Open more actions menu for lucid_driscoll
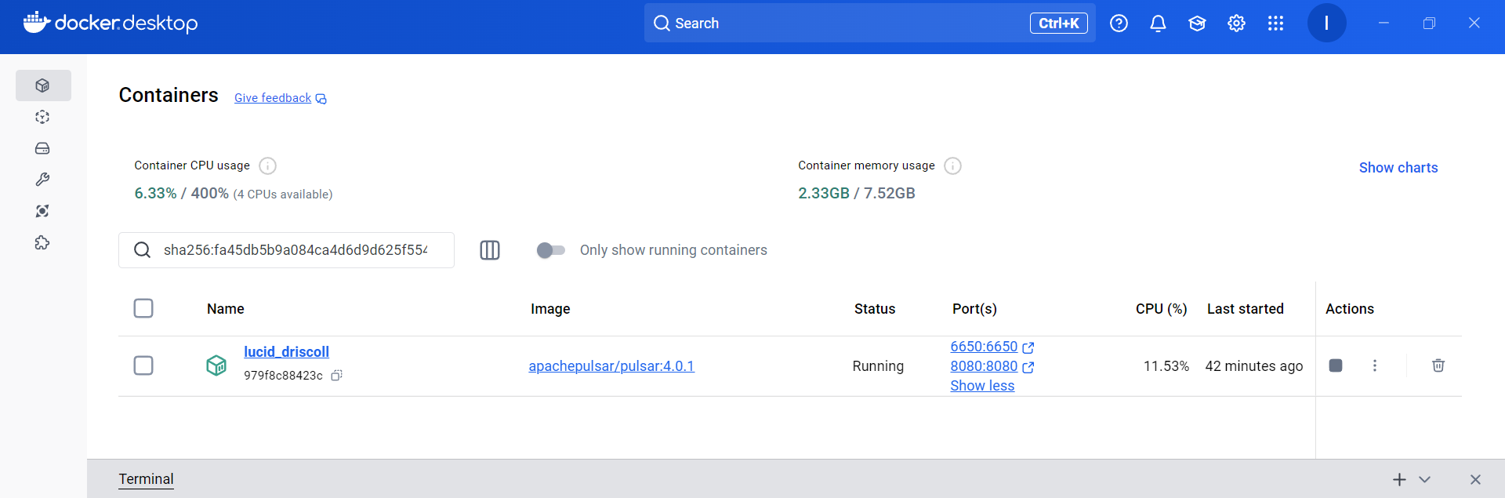Screen dimensions: 1505x498 pyautogui.click(x=1374, y=365)
